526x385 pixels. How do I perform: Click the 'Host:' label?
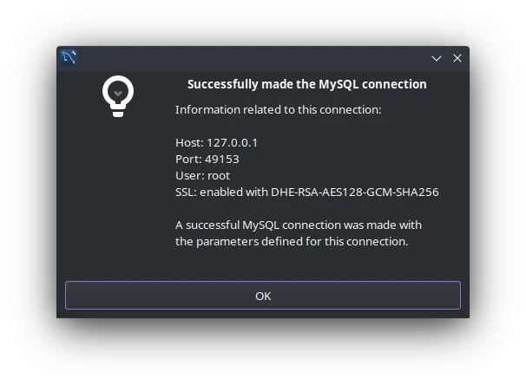189,142
